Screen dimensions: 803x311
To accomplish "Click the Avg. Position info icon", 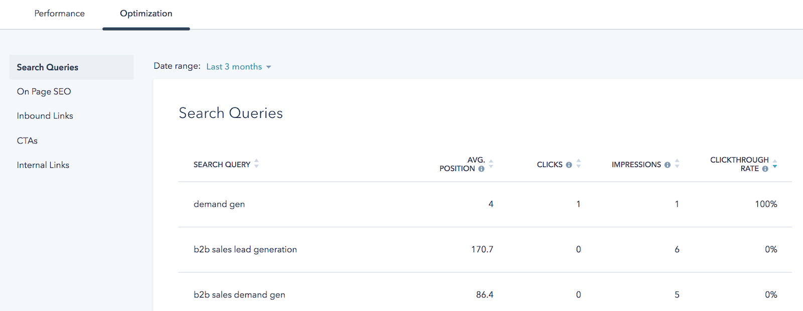I will coord(481,169).
